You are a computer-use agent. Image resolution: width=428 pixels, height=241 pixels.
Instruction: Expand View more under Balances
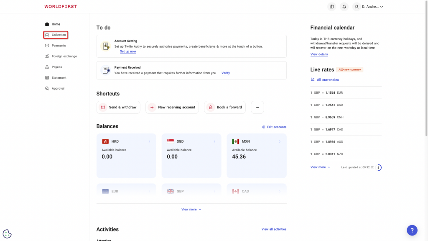coord(191,209)
